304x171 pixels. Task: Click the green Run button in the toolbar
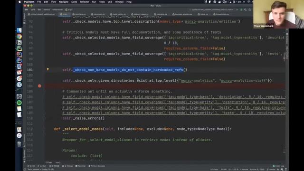pyautogui.click(x=237, y=9)
